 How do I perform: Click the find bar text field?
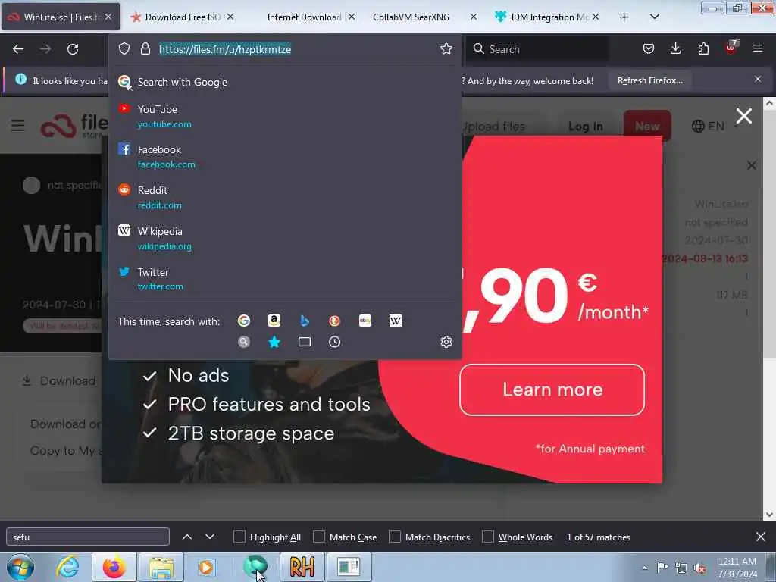88,537
